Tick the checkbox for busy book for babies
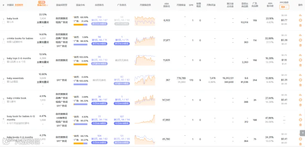Screen dimensions: 305x147 pos(3,122)
